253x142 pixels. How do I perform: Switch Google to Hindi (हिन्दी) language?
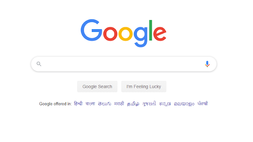tap(78, 103)
